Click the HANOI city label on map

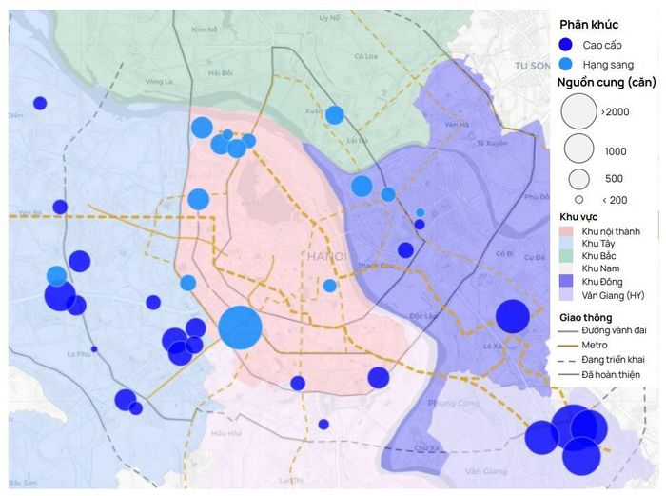point(327,256)
